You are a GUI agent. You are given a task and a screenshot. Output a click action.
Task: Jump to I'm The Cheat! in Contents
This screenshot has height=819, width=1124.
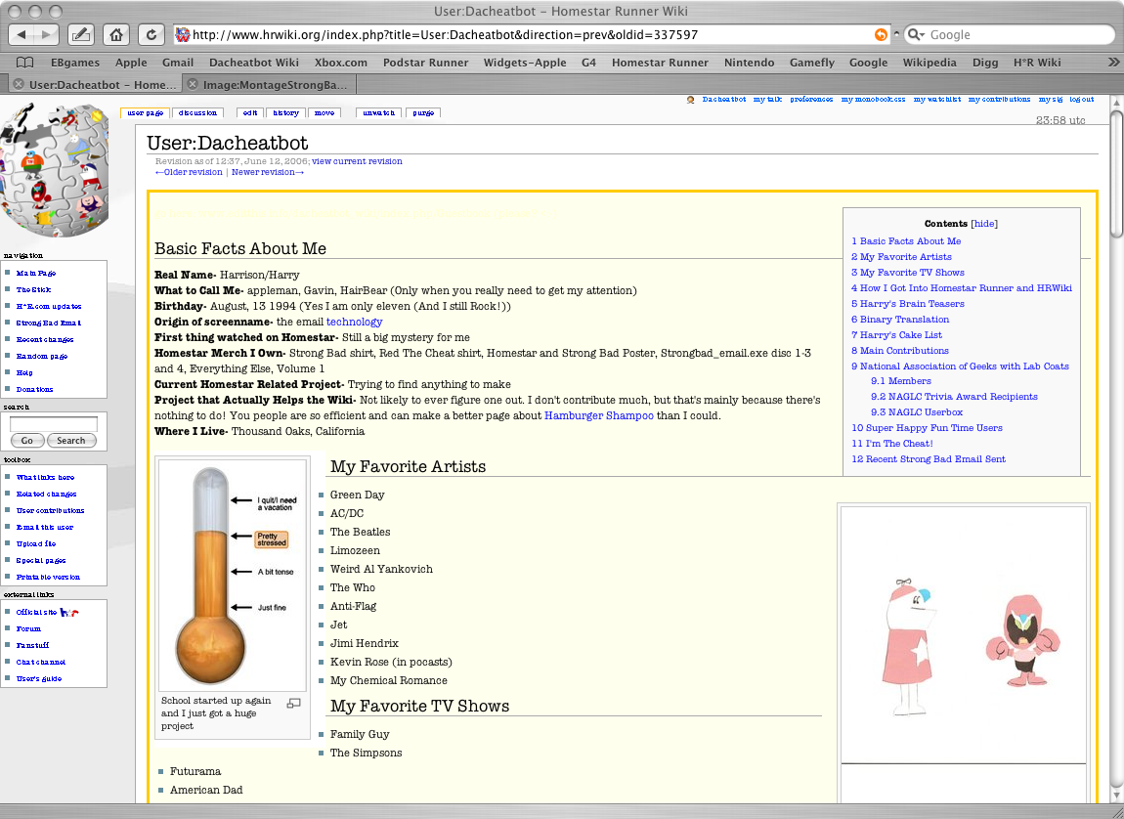tap(891, 444)
